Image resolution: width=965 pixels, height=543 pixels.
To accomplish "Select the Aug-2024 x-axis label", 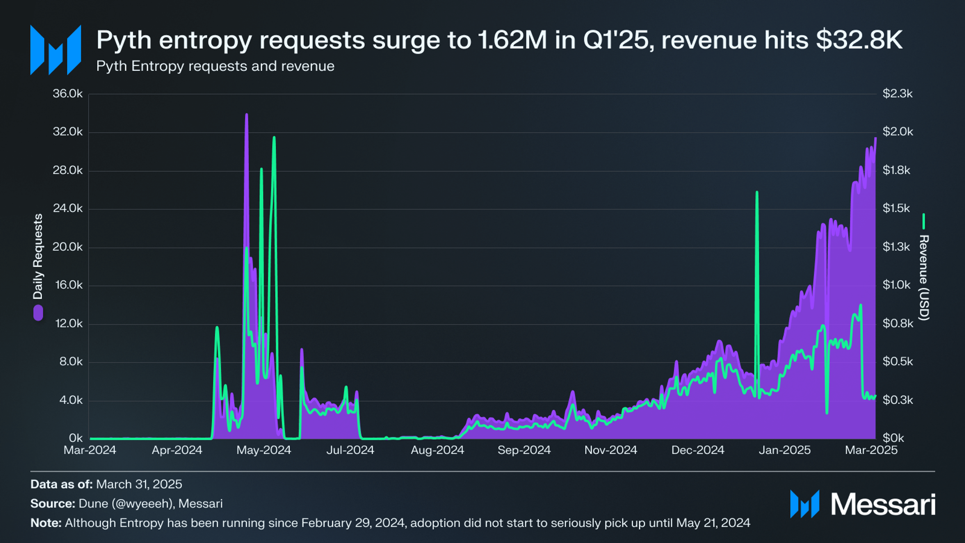I will point(437,450).
